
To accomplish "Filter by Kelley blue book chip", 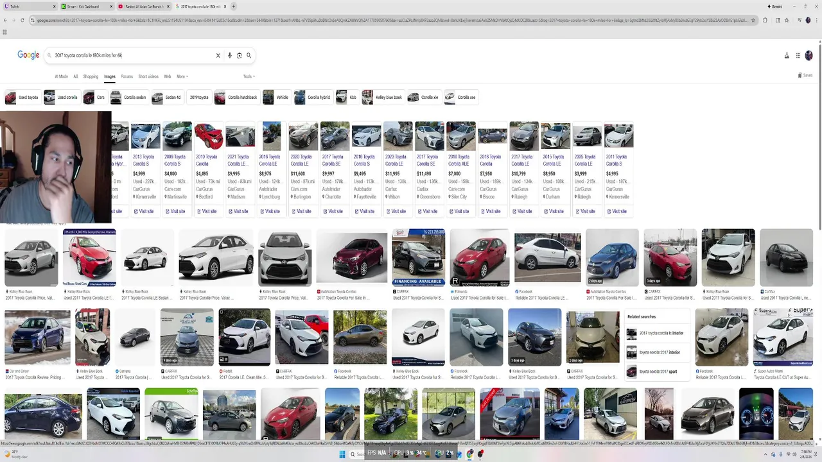I will 383,98.
